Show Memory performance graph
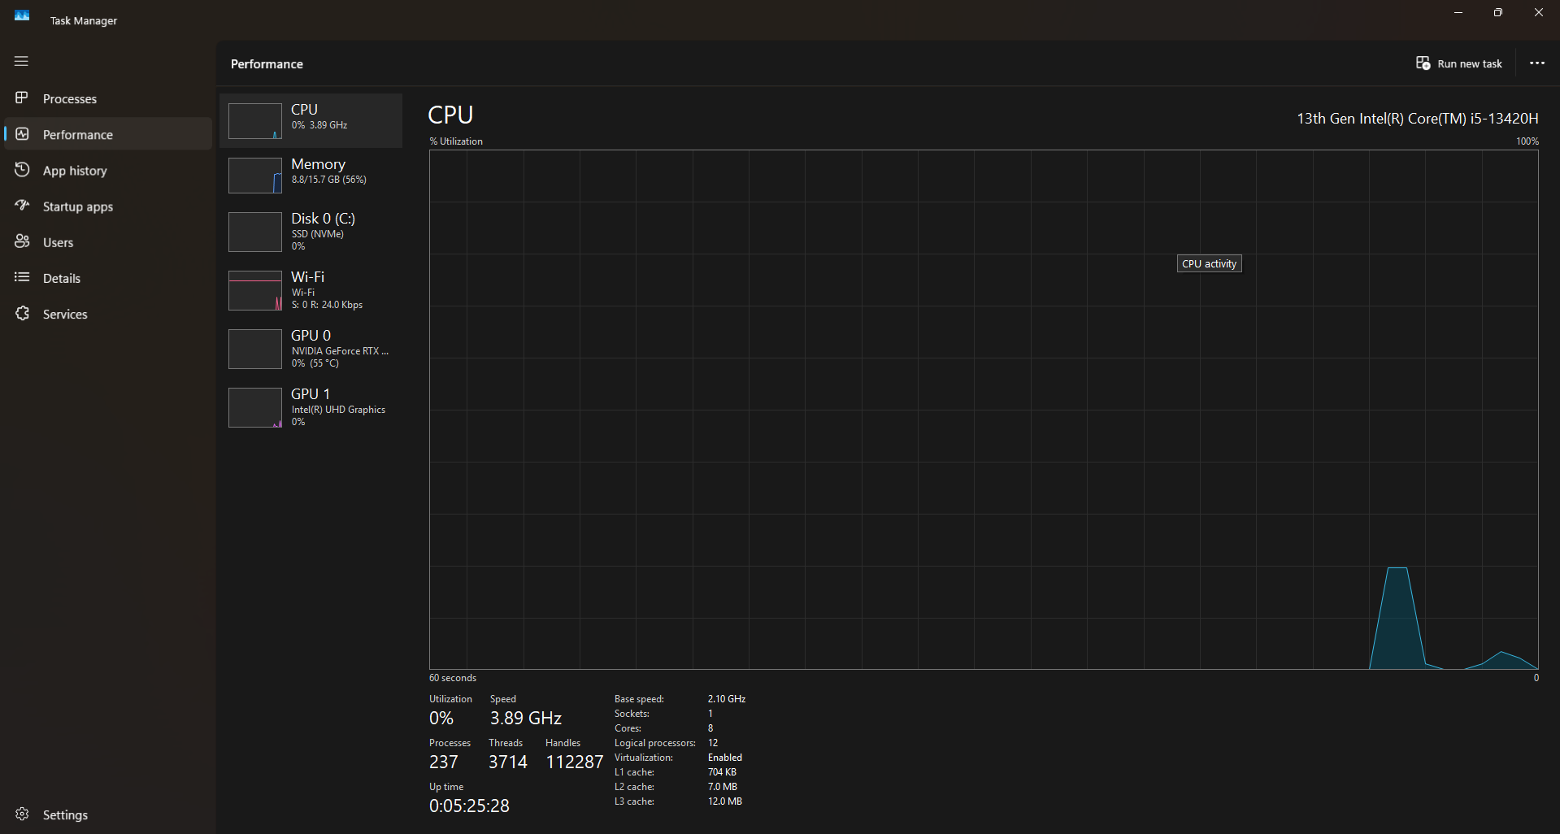Image resolution: width=1560 pixels, height=834 pixels. pyautogui.click(x=311, y=175)
